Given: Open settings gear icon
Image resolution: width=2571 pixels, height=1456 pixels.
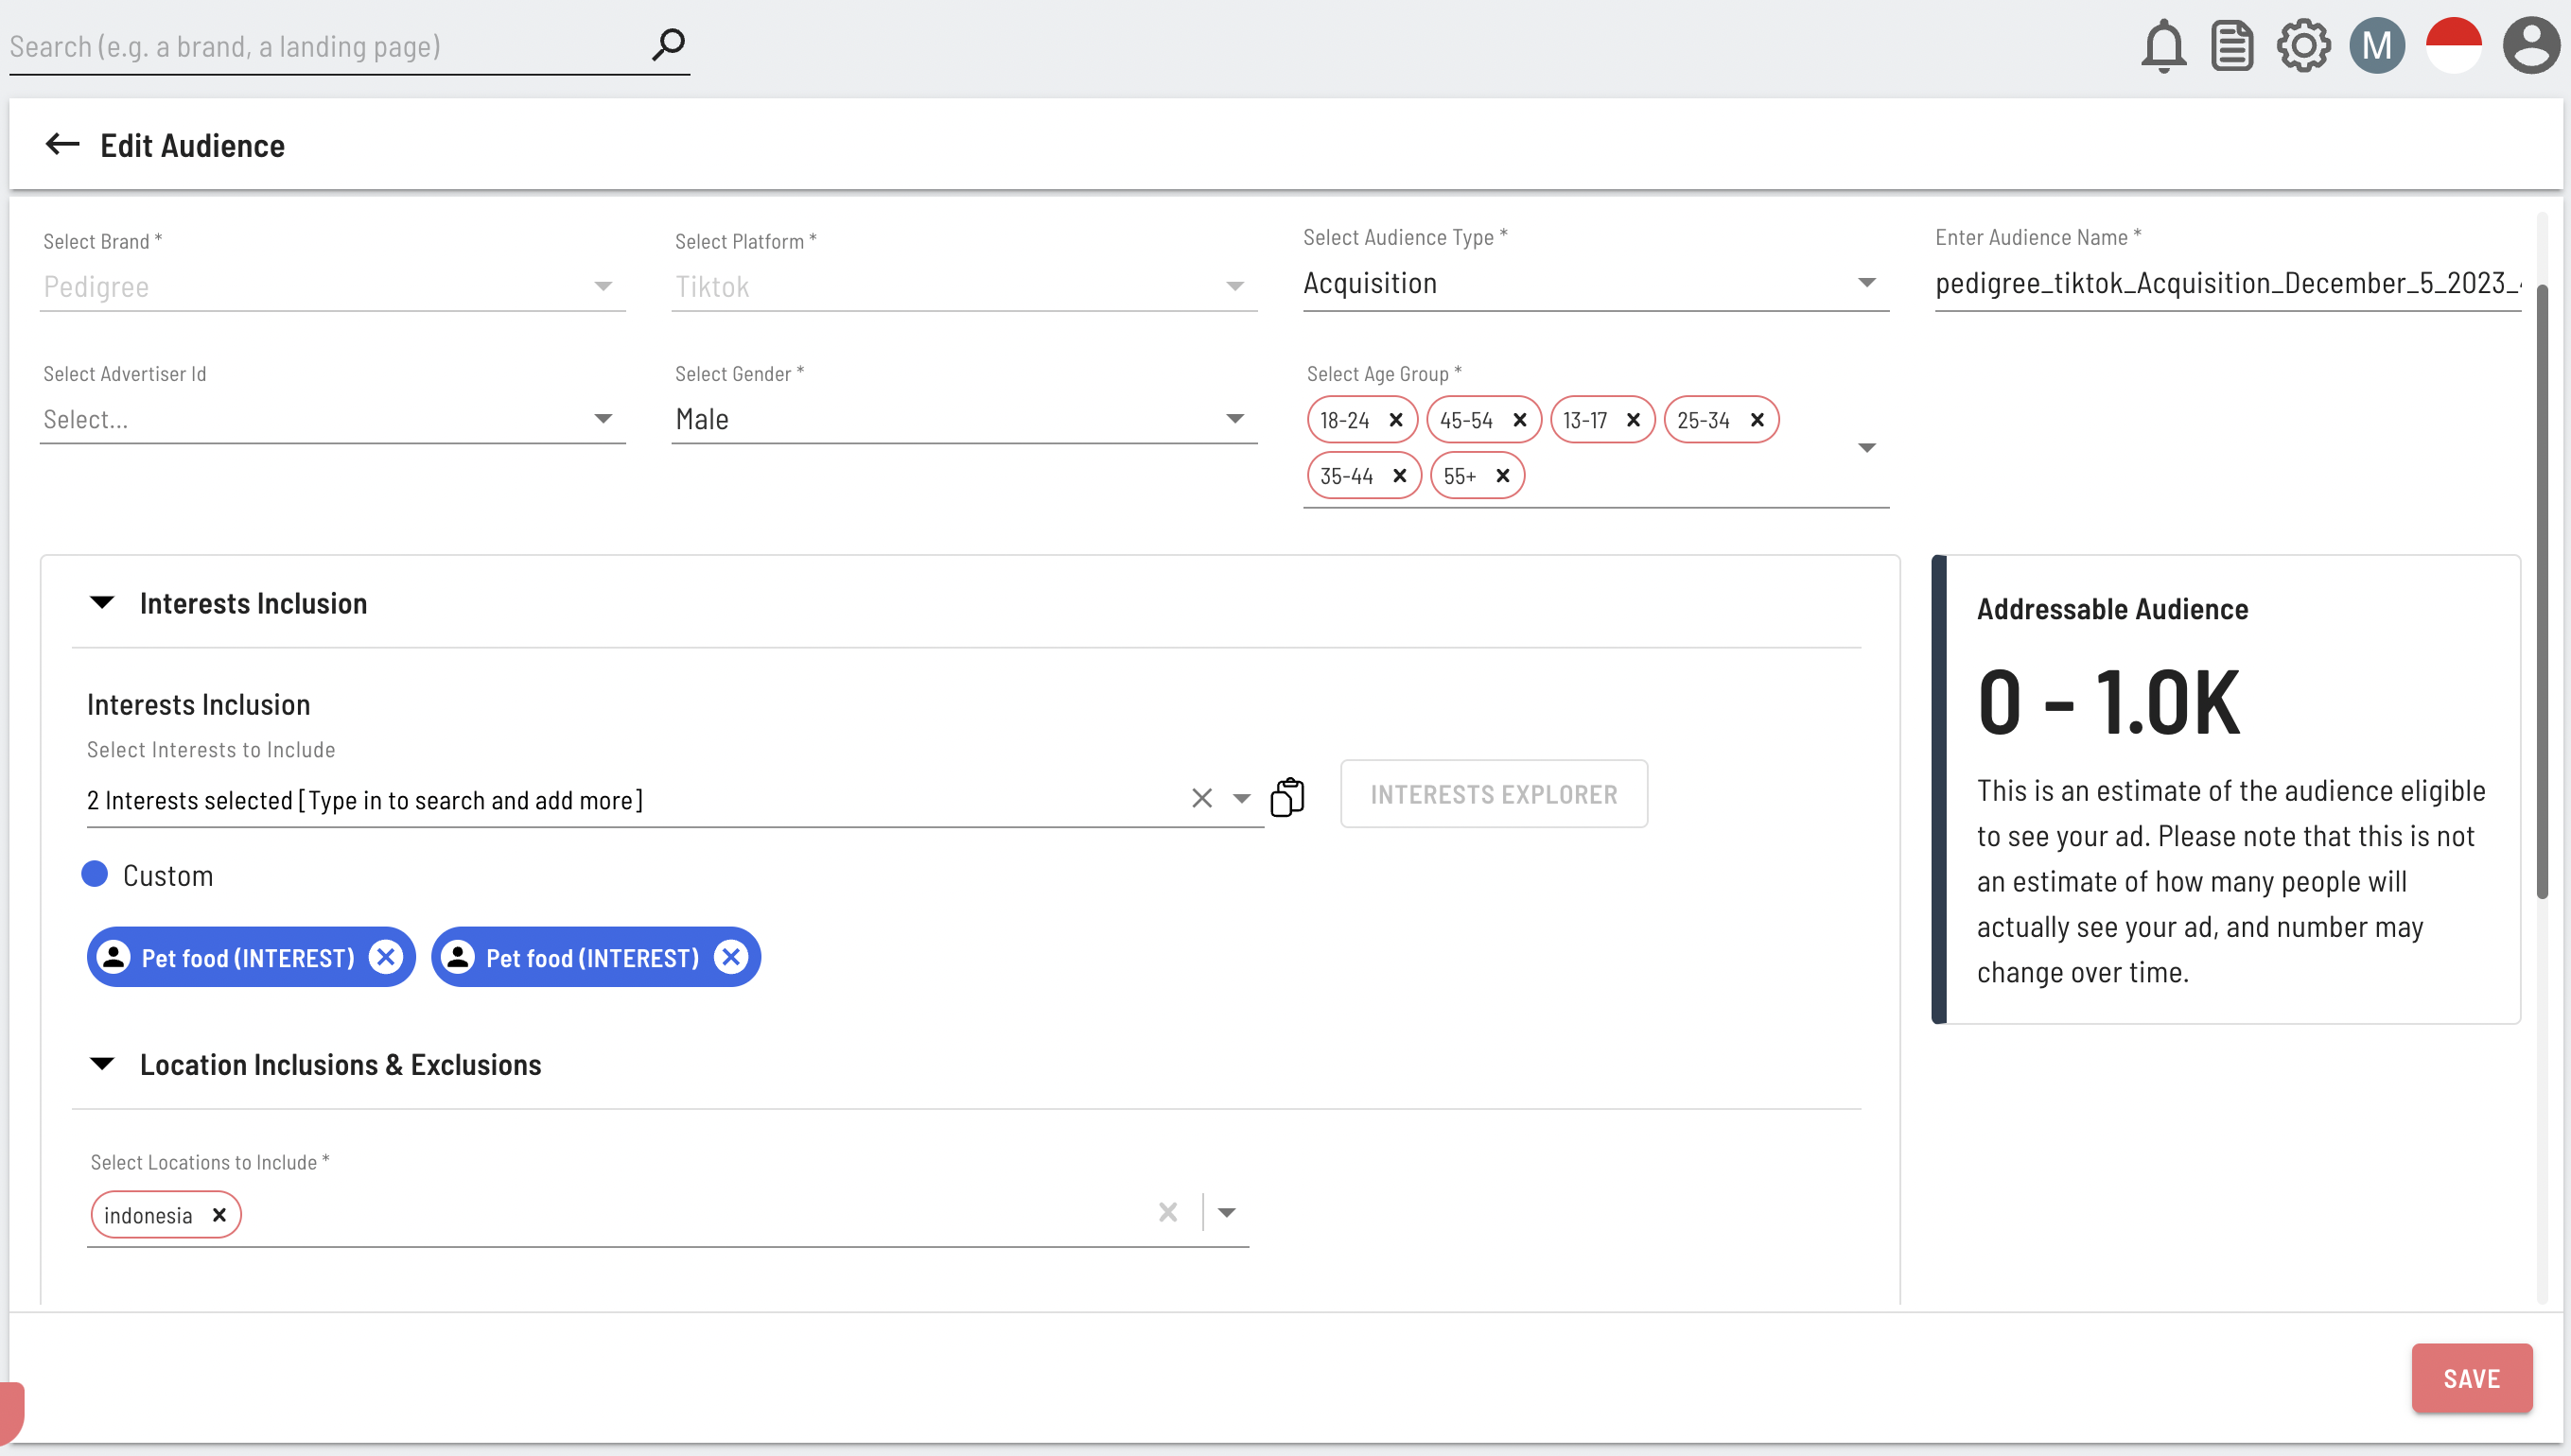Looking at the screenshot, I should pyautogui.click(x=2303, y=46).
